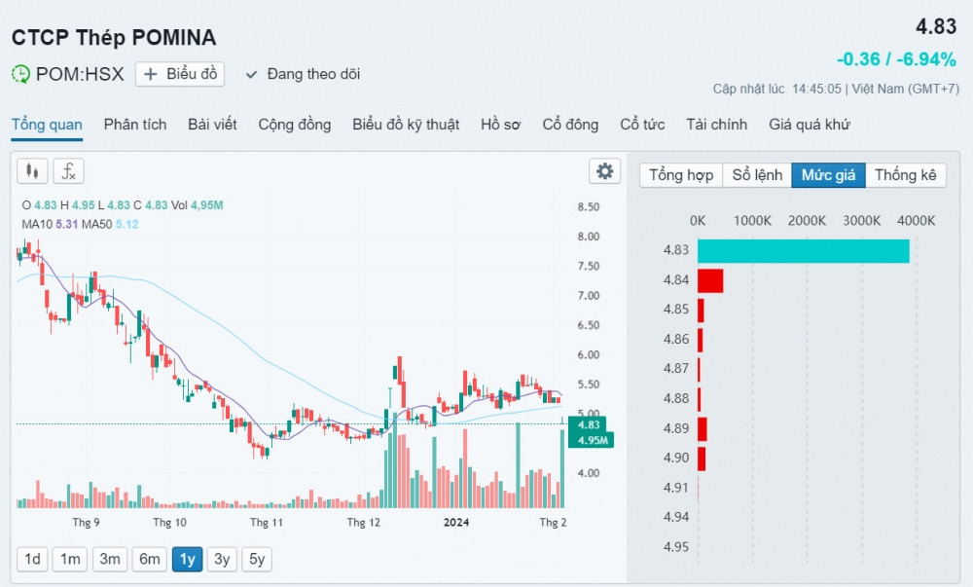The height and width of the screenshot is (587, 973).
Task: Click the POM:HSX ticker symbol
Action: [80, 74]
